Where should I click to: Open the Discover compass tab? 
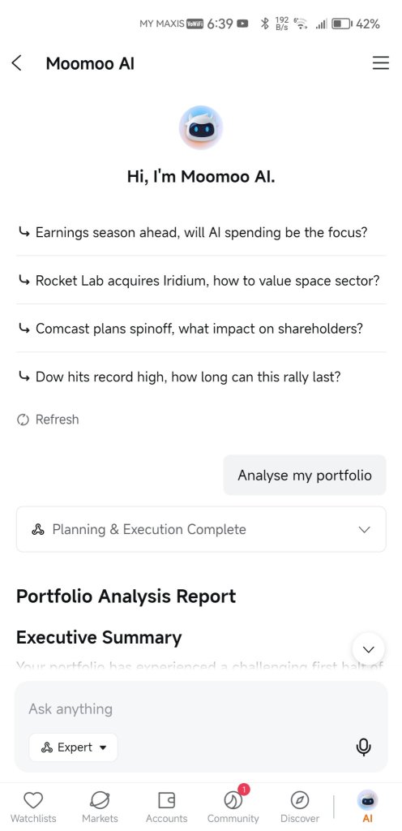point(299,807)
